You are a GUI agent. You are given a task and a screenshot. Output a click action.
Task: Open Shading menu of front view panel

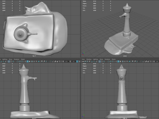[x=89, y=59]
